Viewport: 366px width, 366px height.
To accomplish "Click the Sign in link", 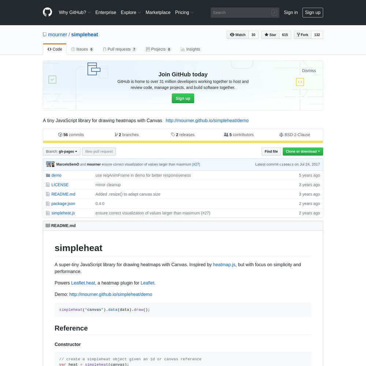I will pyautogui.click(x=291, y=12).
